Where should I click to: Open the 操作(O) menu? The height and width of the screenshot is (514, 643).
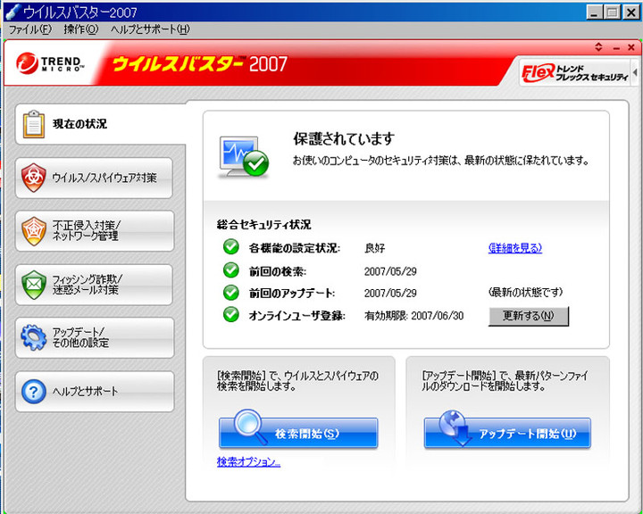(x=80, y=29)
